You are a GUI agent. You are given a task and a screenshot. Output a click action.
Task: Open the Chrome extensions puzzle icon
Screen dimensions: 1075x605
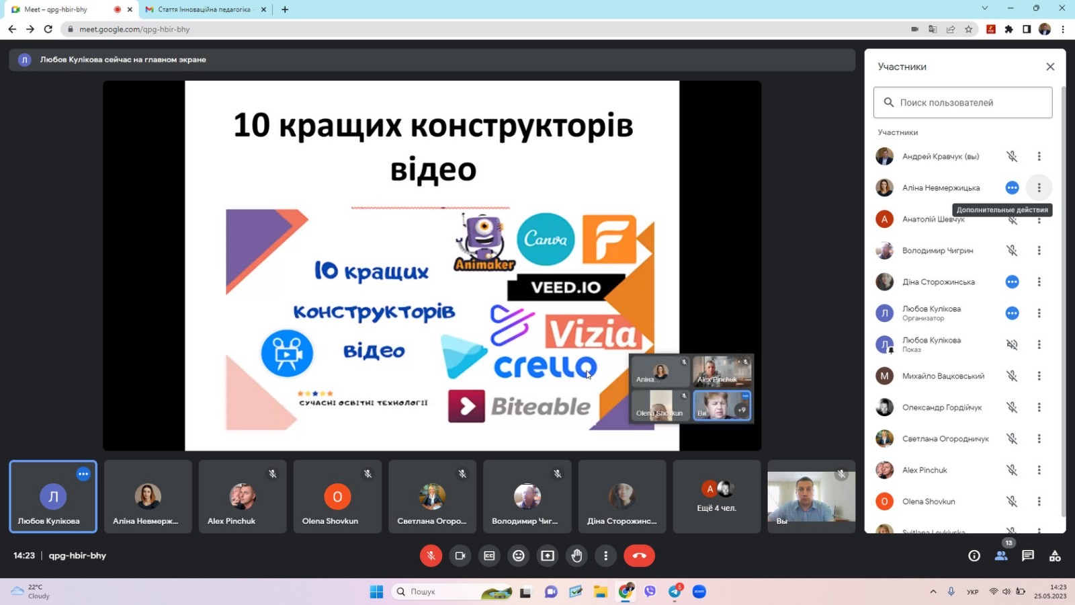click(x=1008, y=29)
